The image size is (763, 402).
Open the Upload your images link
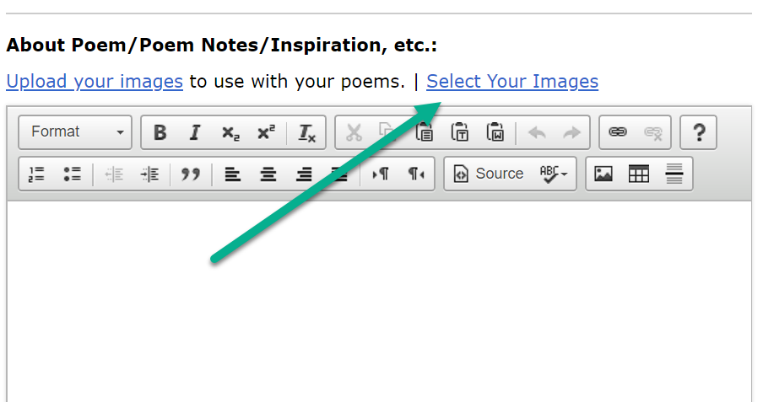[95, 81]
